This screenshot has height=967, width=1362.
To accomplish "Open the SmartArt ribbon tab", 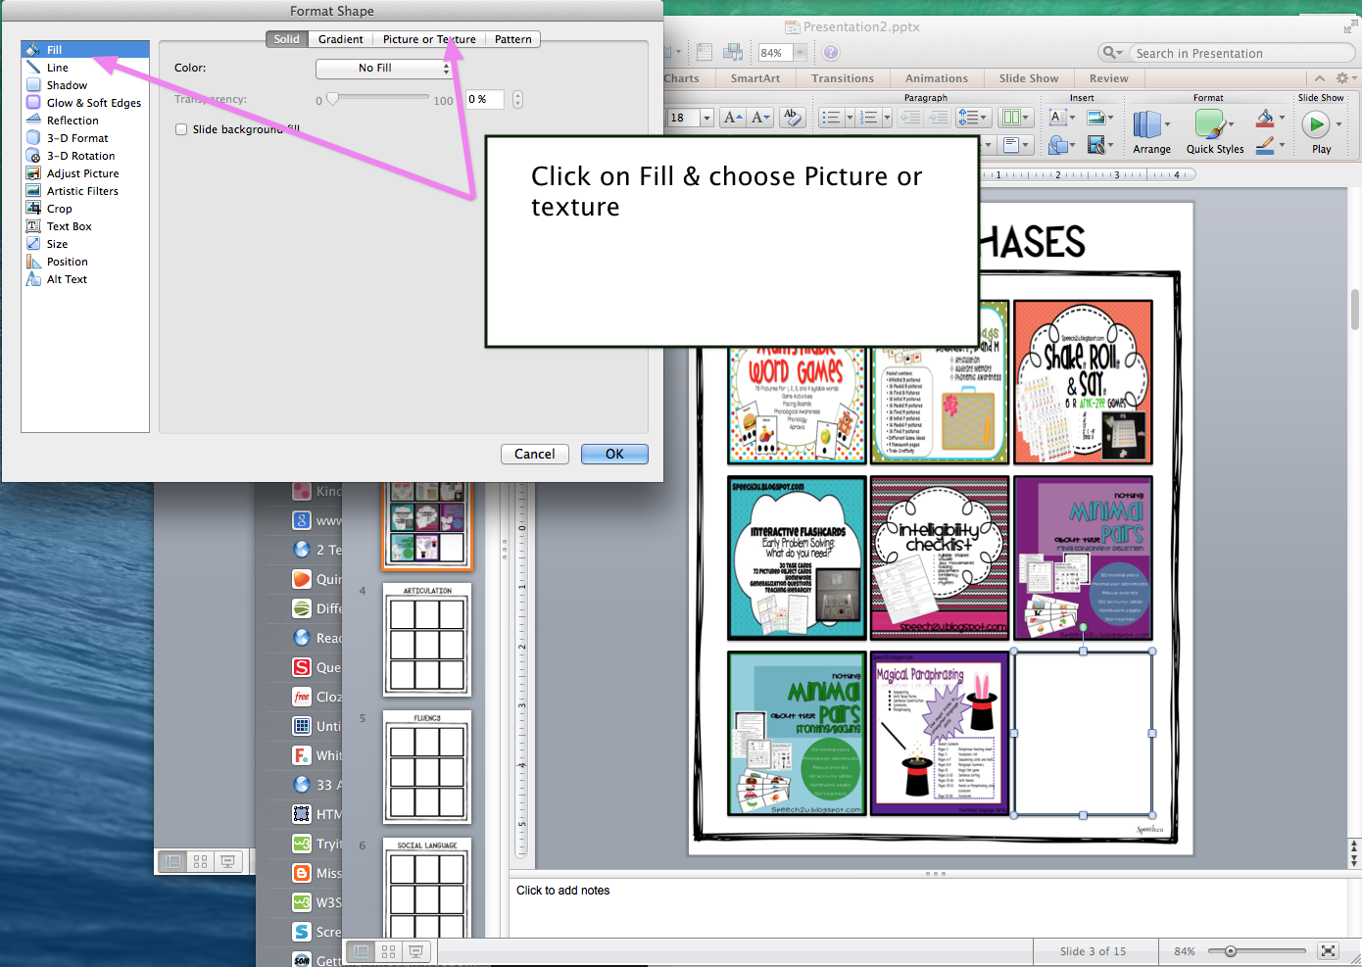I will (755, 78).
